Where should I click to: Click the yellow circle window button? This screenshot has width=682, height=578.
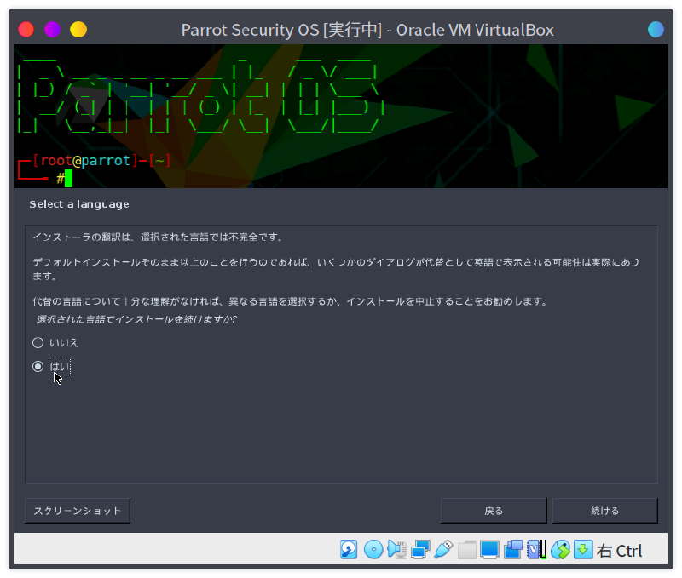[78, 30]
